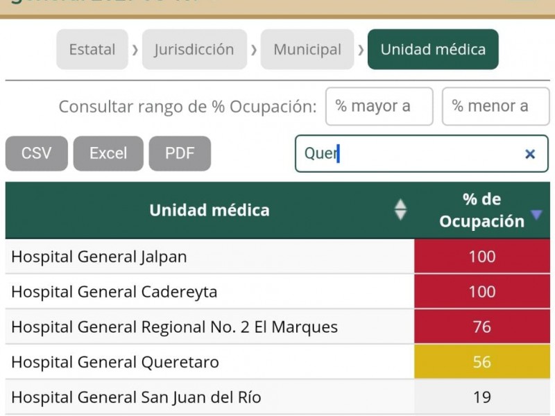Open the Unidad médica tab
Image resolution: width=555 pixels, height=416 pixels.
(433, 49)
